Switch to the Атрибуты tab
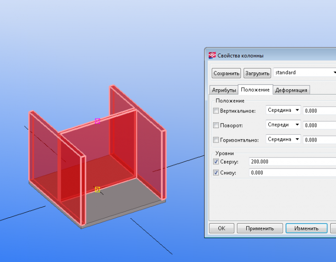The image size is (336, 262). [224, 90]
